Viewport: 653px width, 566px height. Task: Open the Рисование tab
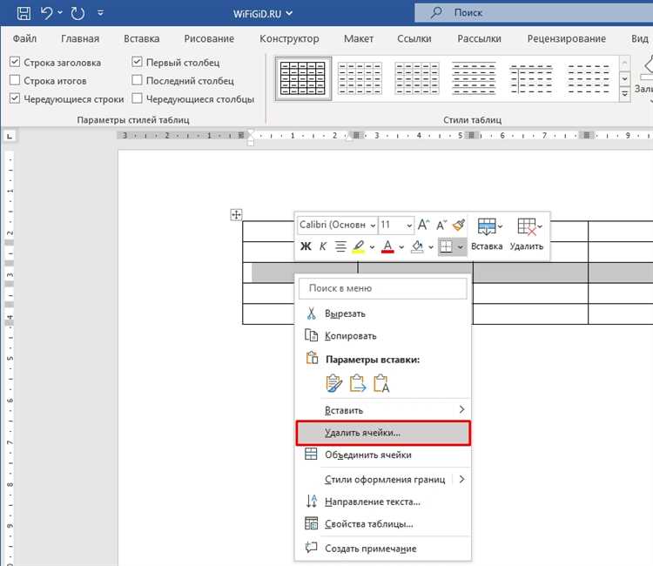[x=209, y=38]
